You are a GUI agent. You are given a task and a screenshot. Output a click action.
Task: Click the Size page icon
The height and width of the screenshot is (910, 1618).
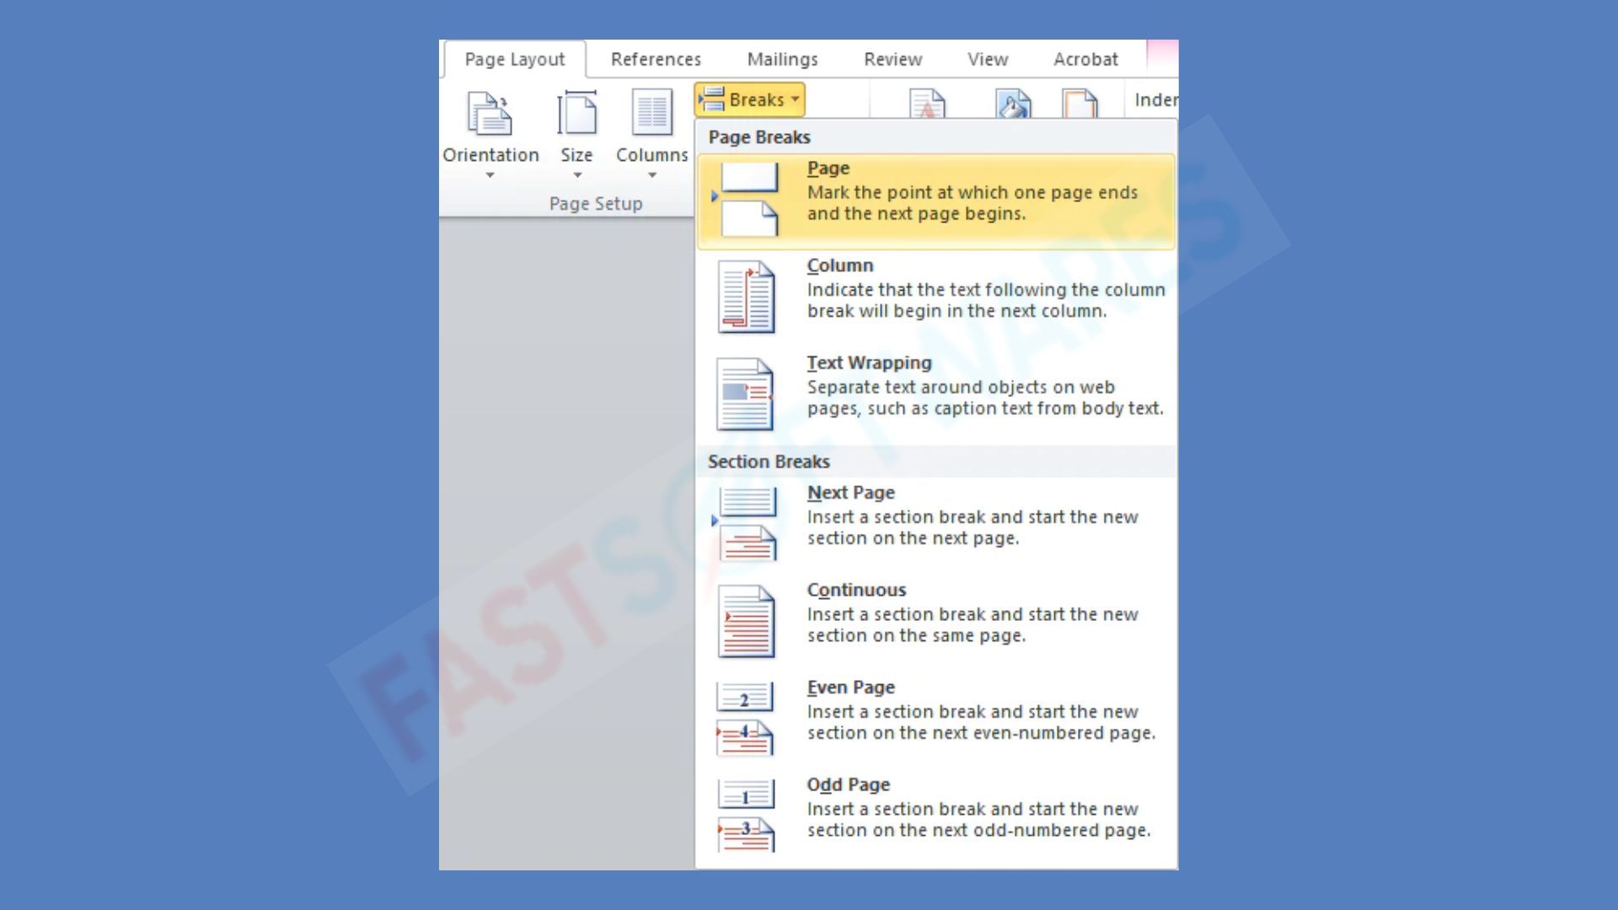[577, 113]
